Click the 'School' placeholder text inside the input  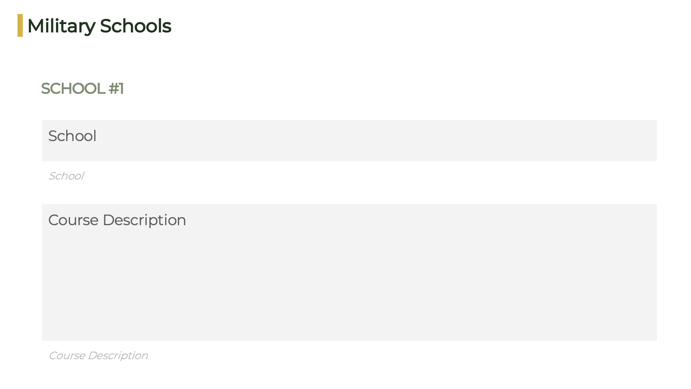click(x=72, y=136)
